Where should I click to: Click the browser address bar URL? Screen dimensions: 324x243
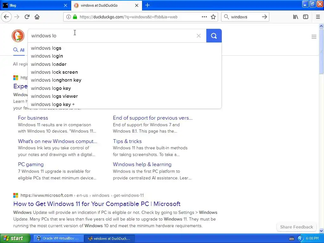coord(128,17)
